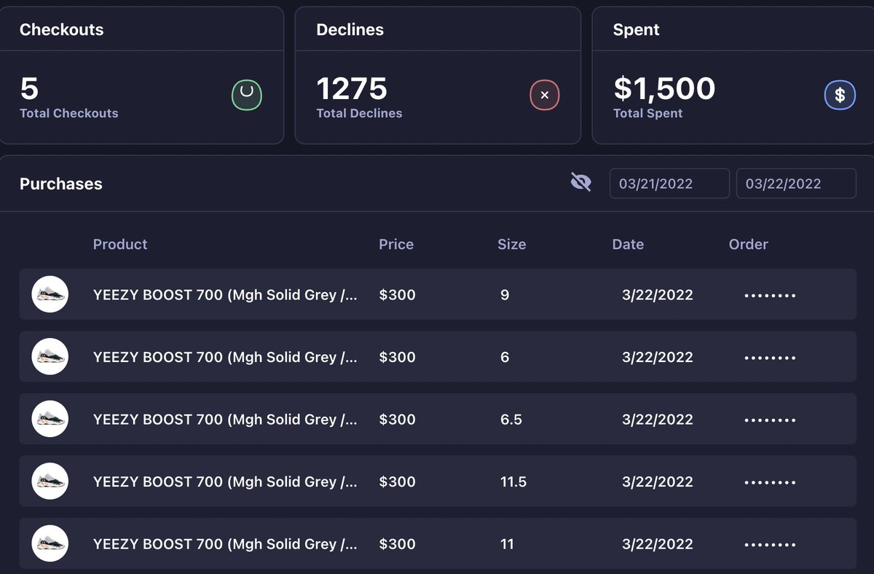874x574 pixels.
Task: Click the checkouts count 5
Action: tap(29, 88)
